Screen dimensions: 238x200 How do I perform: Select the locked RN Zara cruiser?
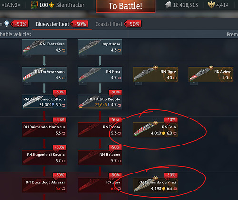pos(100,185)
